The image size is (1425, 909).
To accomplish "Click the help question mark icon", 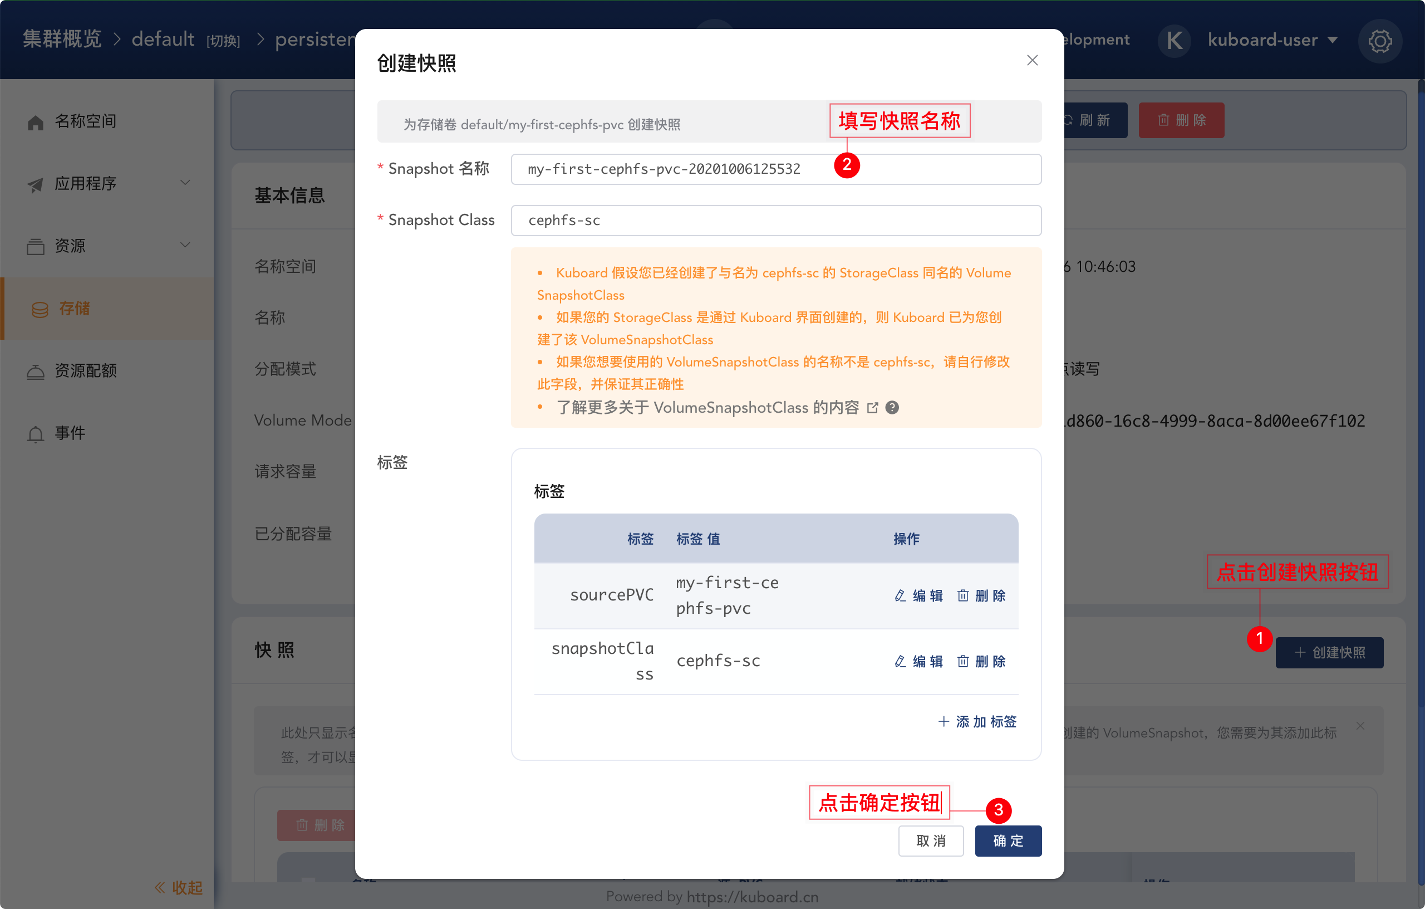I will point(892,407).
